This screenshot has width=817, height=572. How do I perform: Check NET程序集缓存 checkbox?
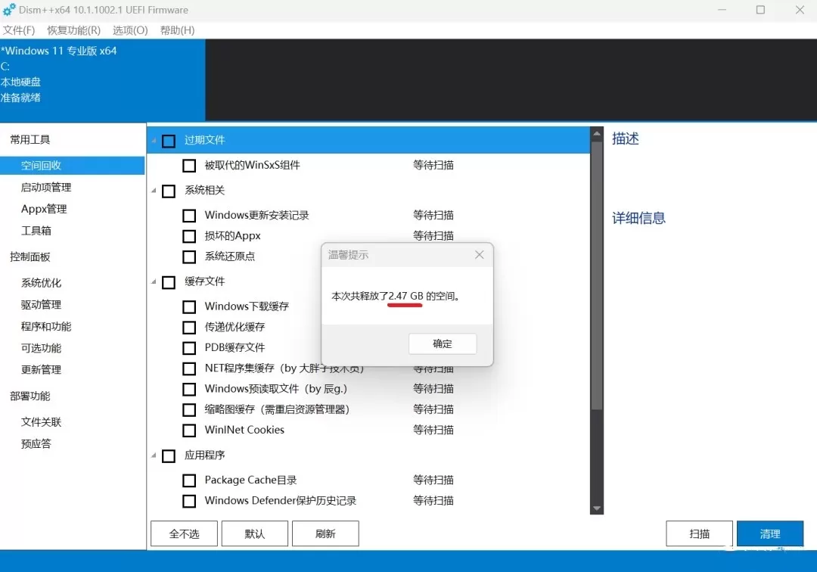(x=189, y=368)
